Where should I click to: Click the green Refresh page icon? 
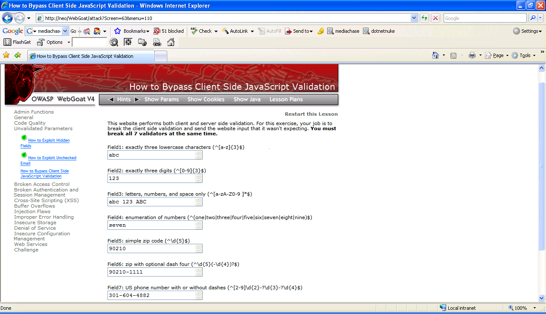coord(424,18)
